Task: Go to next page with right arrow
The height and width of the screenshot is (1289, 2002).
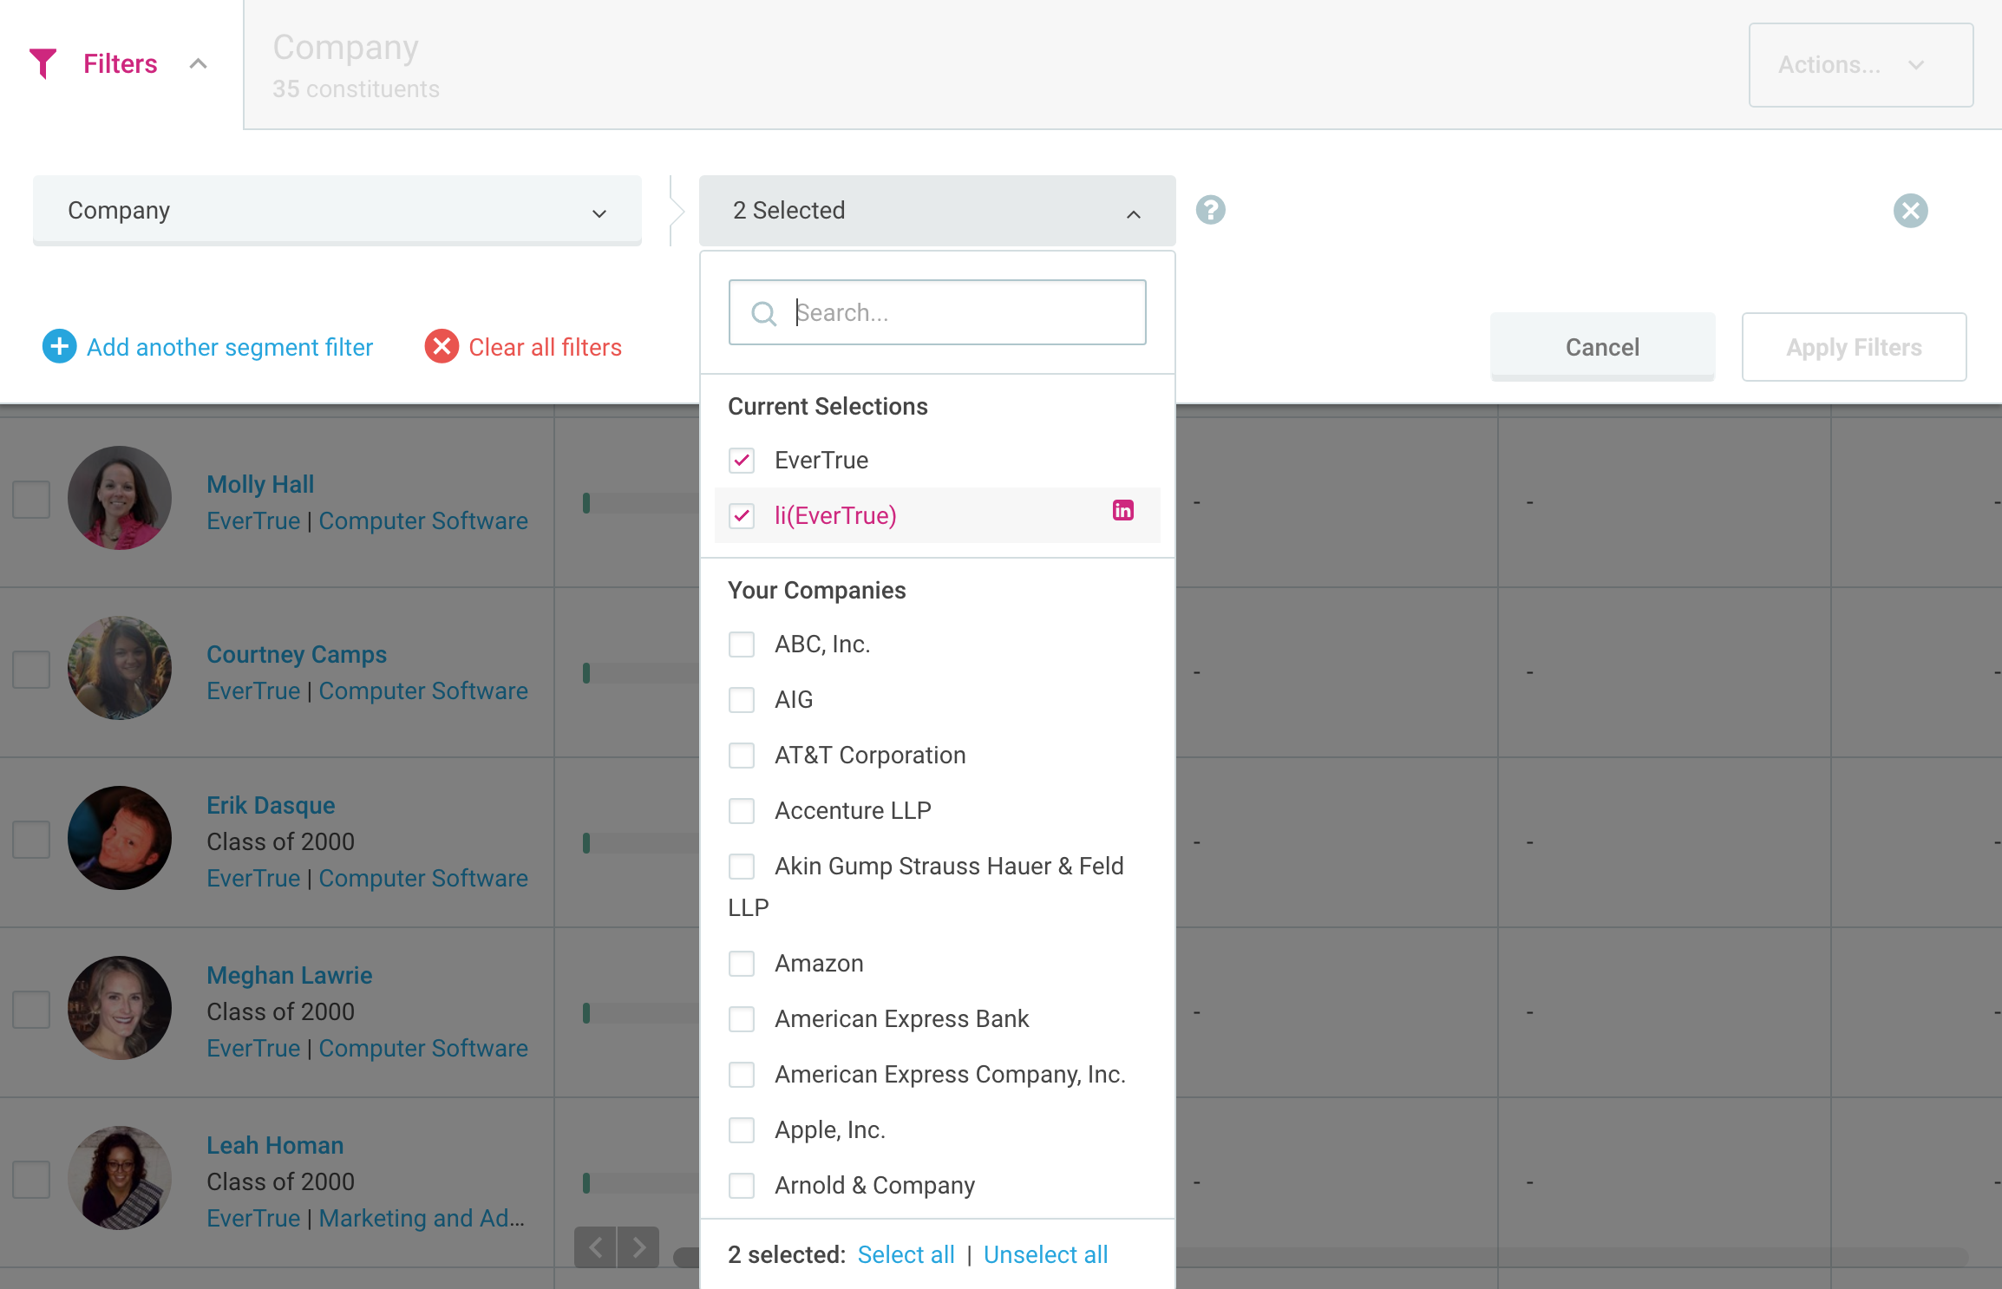Action: click(x=639, y=1247)
